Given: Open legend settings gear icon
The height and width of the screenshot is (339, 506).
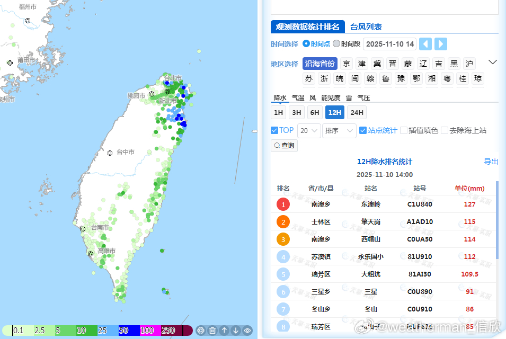Looking at the screenshot, I should click(201, 330).
